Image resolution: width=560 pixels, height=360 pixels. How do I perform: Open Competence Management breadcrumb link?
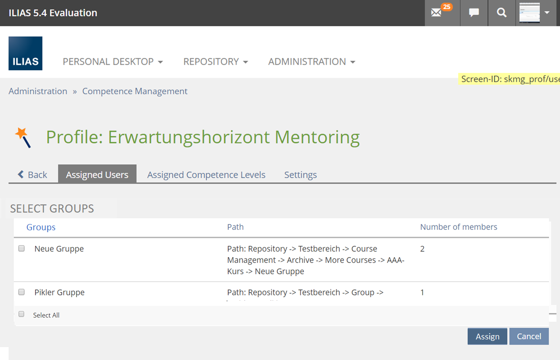pyautogui.click(x=135, y=91)
